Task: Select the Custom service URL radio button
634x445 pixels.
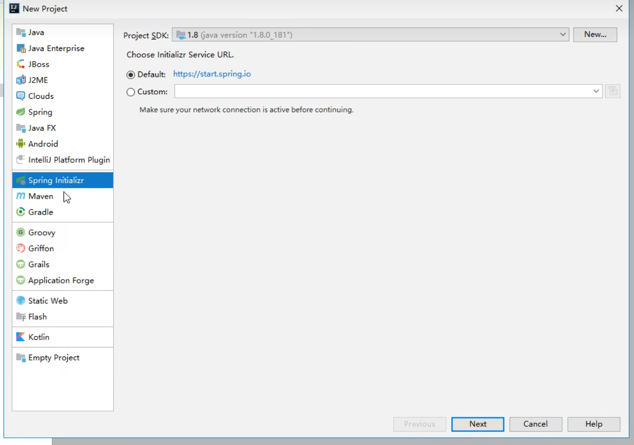Action: click(x=131, y=92)
